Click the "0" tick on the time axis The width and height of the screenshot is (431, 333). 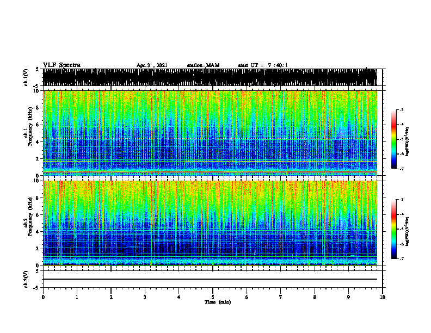click(x=43, y=297)
